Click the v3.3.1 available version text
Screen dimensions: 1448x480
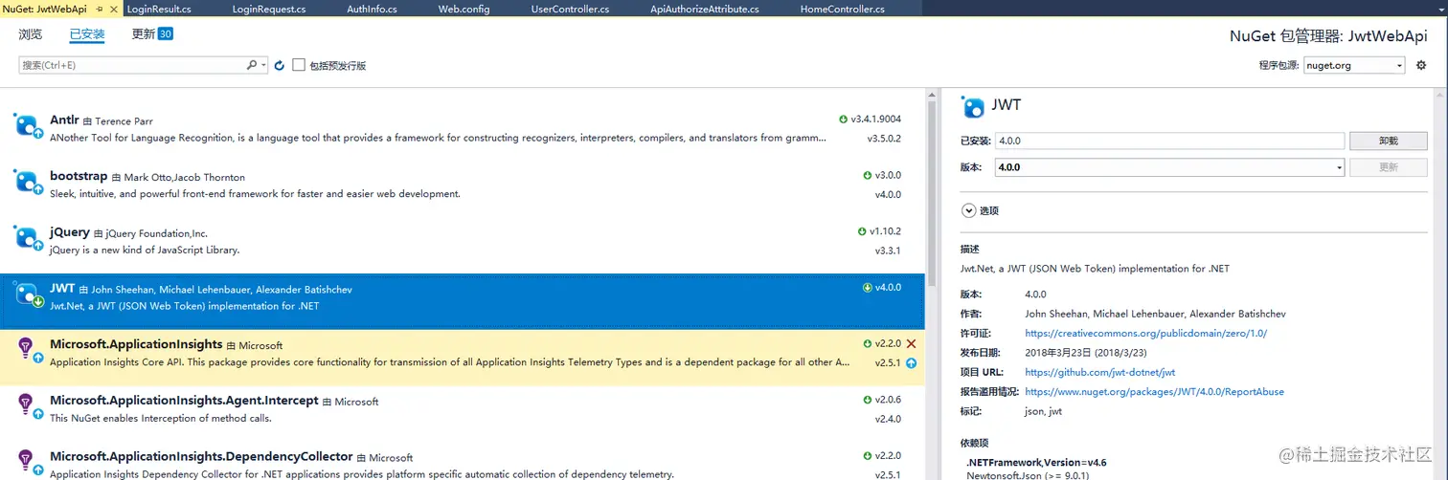[888, 251]
